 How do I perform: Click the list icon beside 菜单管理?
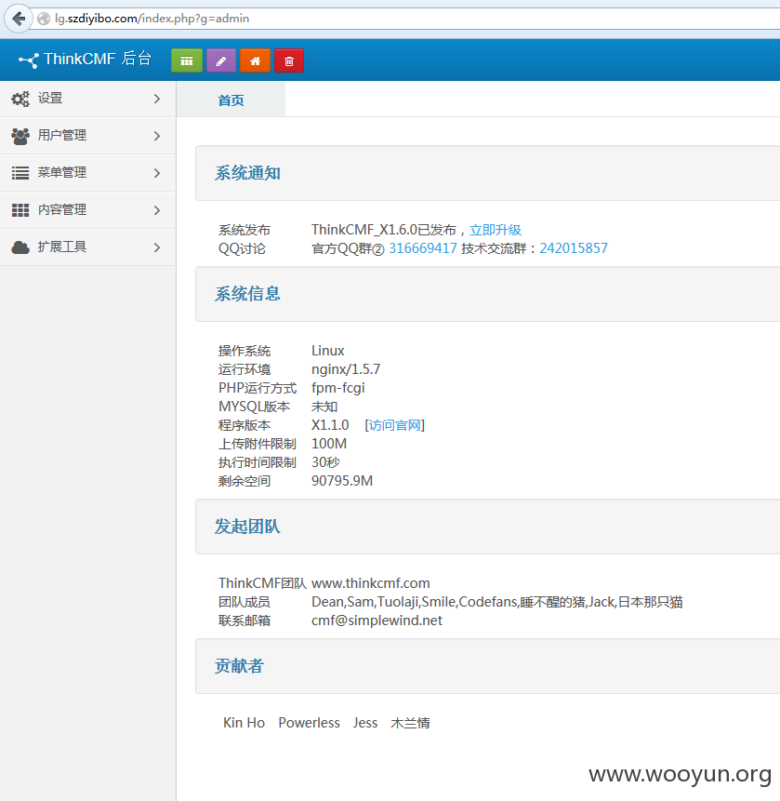pos(20,173)
